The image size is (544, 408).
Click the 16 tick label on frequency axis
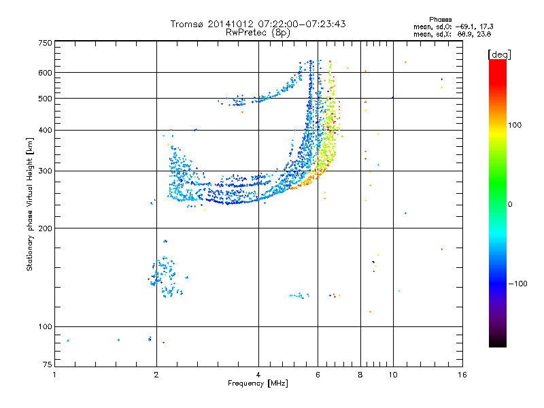[462, 375]
